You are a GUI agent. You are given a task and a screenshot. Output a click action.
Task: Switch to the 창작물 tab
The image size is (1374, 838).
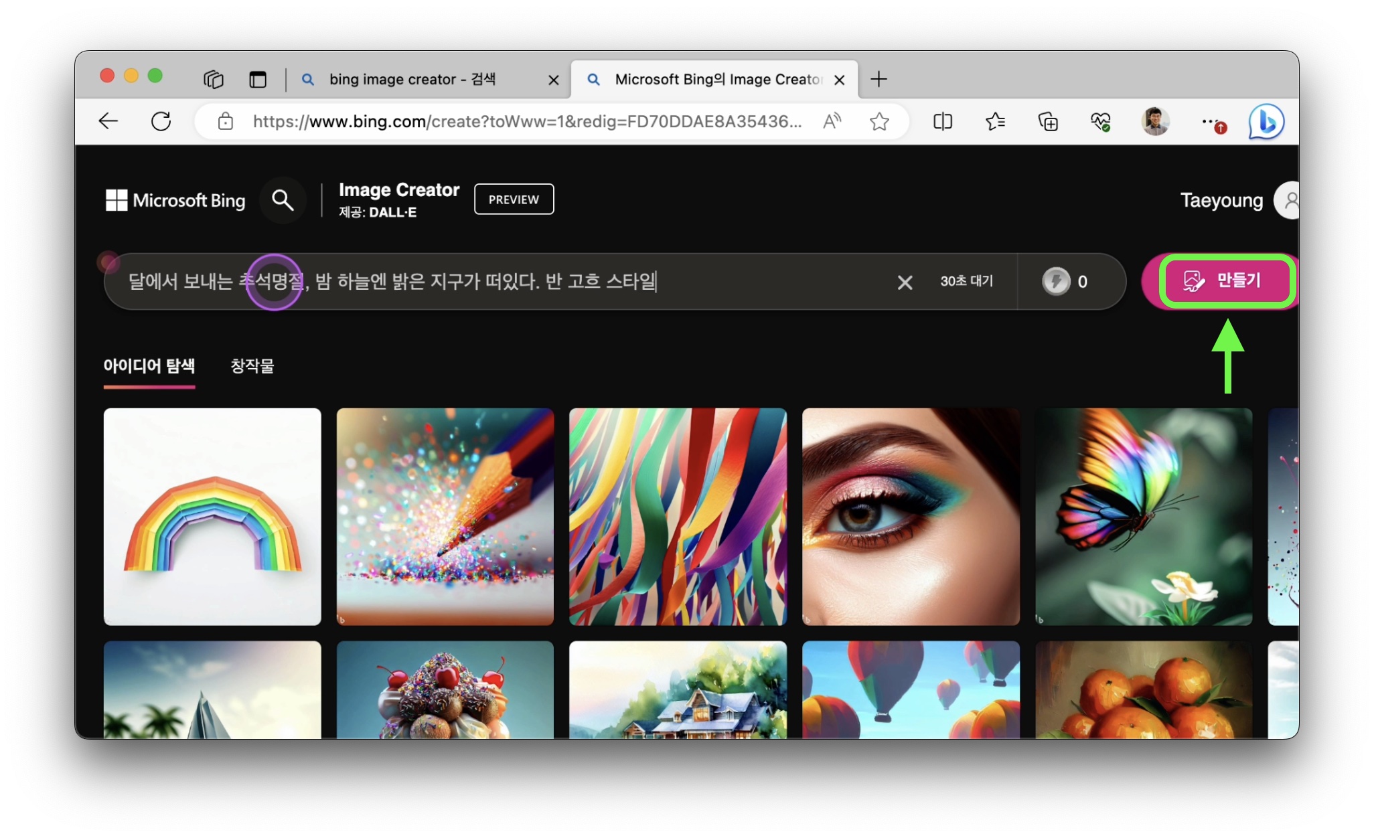pyautogui.click(x=252, y=365)
